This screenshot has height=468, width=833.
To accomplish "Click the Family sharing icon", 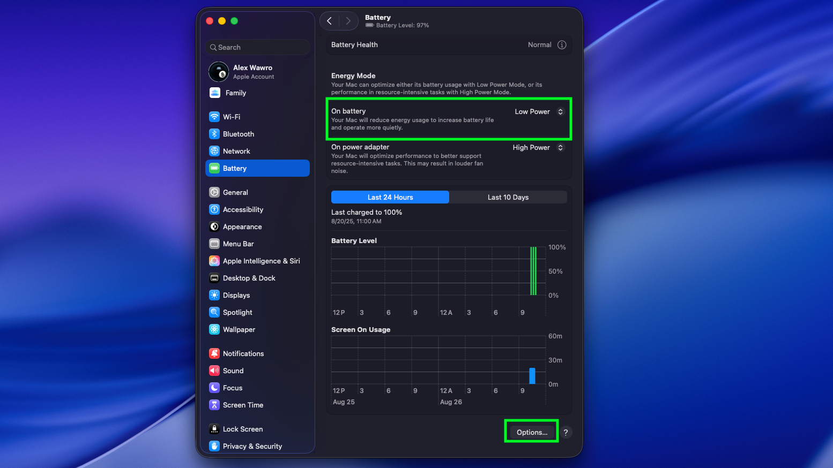I will coord(215,93).
